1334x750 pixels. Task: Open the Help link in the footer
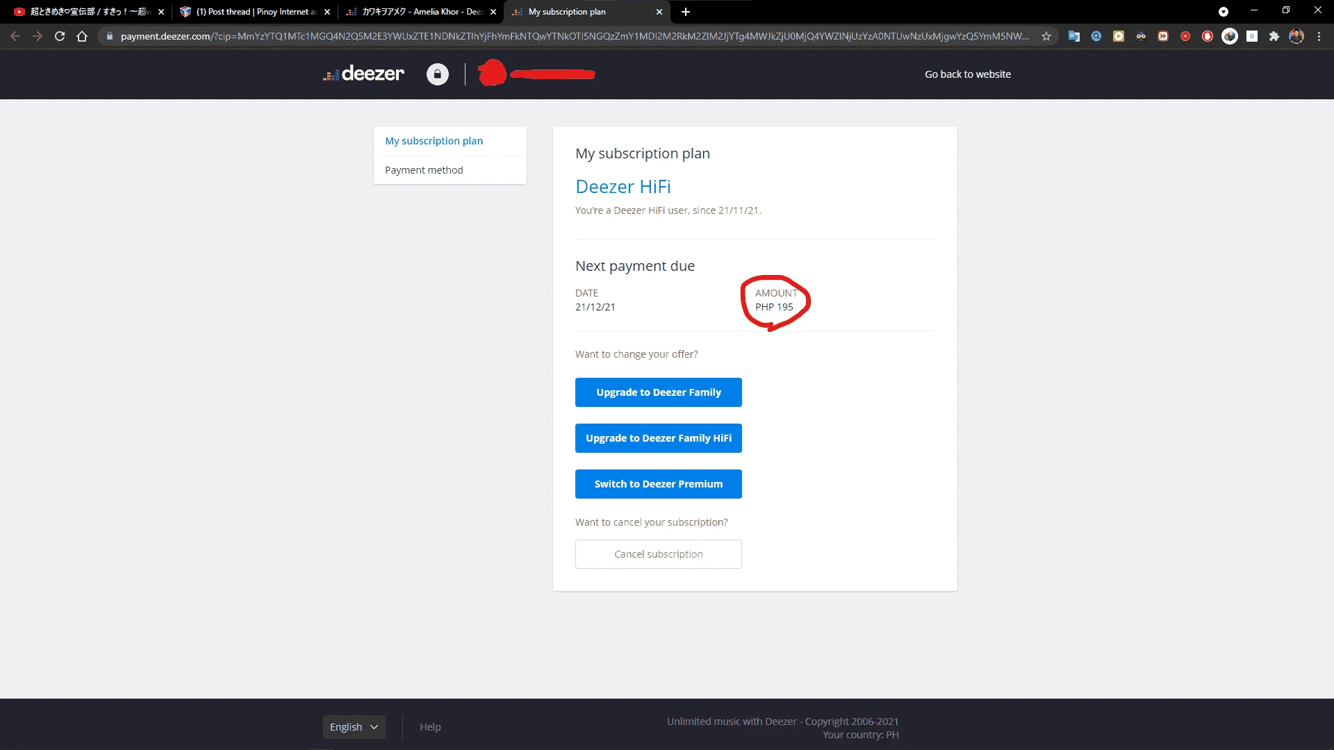pyautogui.click(x=430, y=727)
